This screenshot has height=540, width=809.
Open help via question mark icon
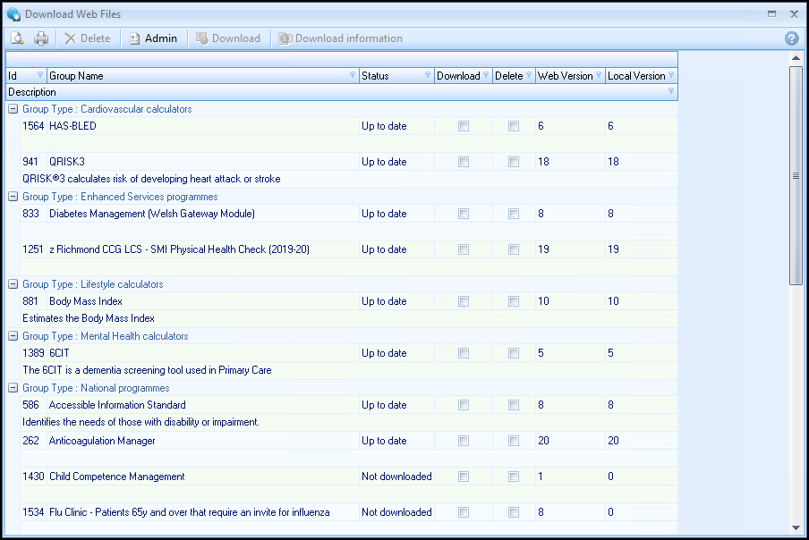[x=791, y=38]
